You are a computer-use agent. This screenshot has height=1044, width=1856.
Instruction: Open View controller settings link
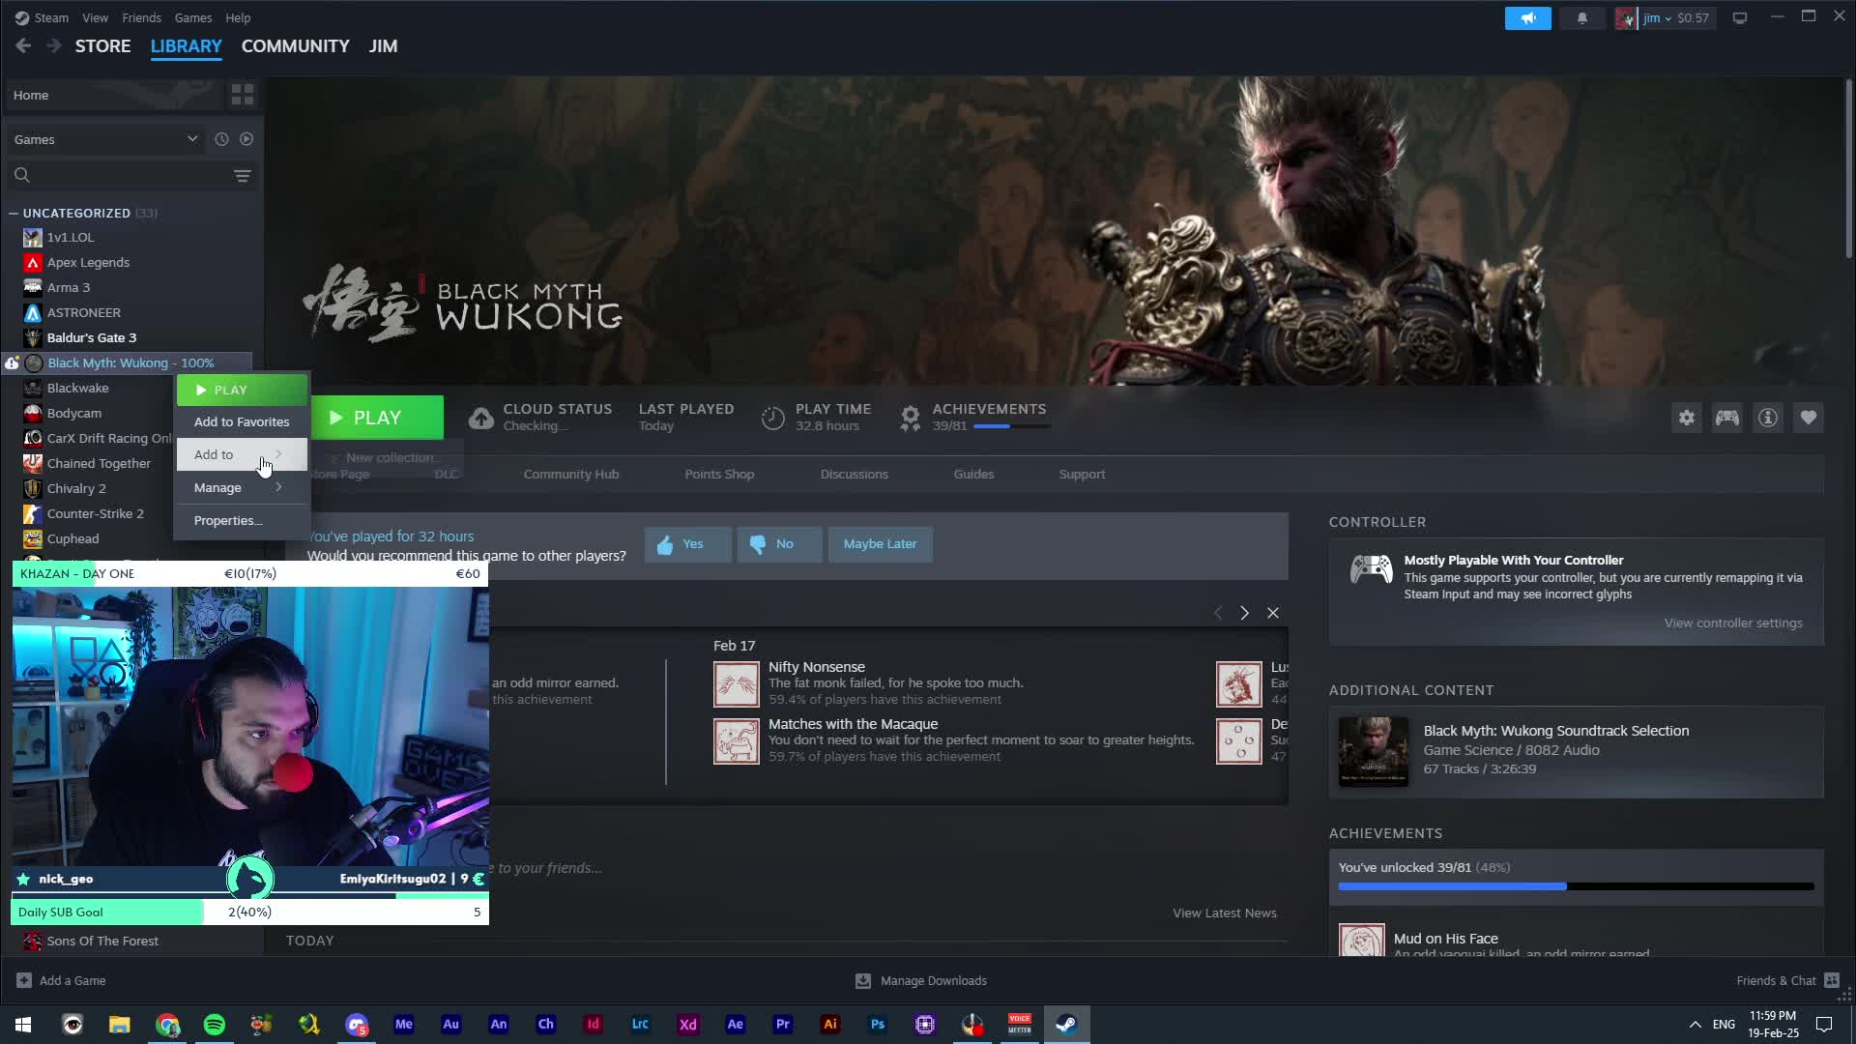pos(1733,623)
